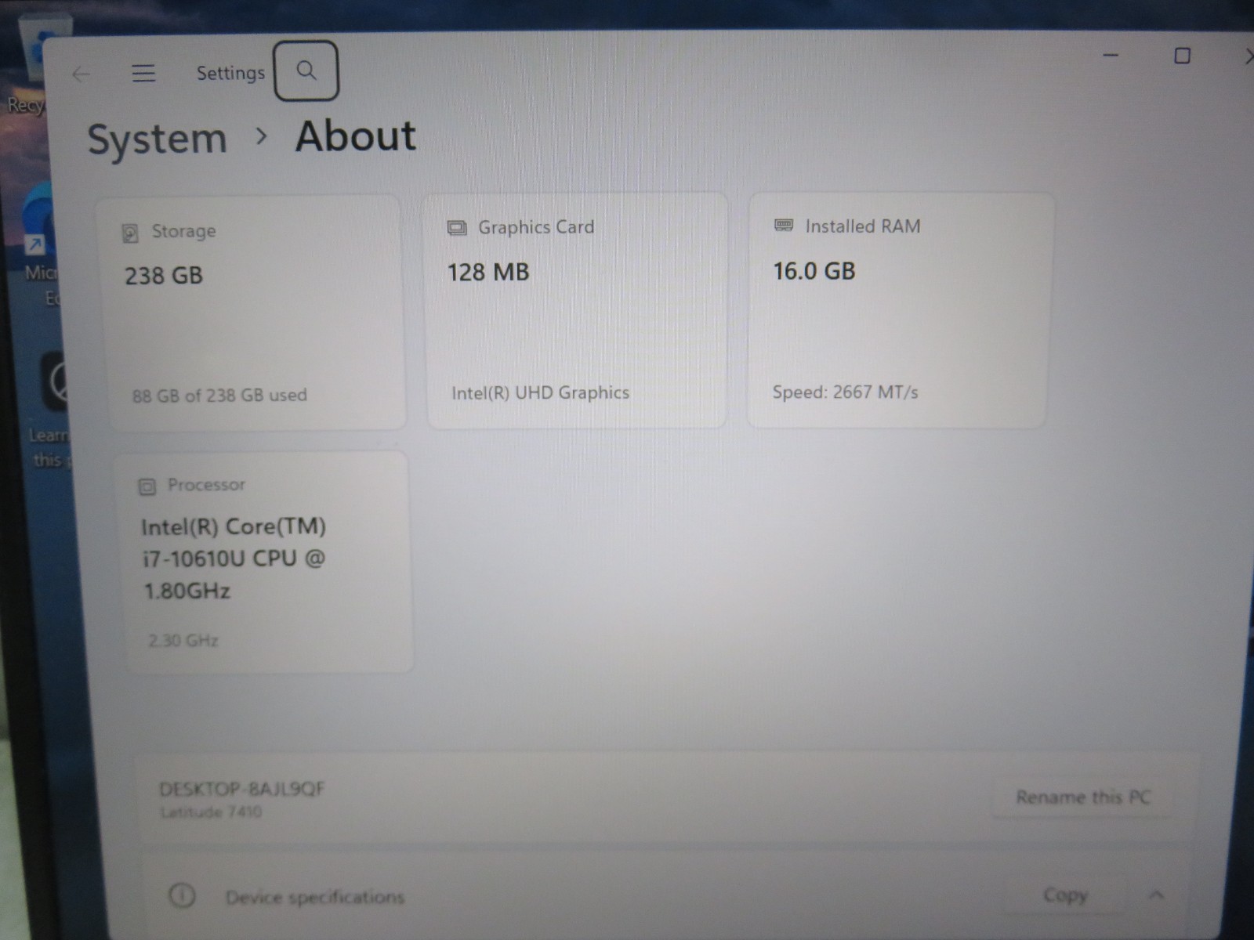The height and width of the screenshot is (940, 1254).
Task: Navigate to System breadcrumb
Action: (158, 140)
